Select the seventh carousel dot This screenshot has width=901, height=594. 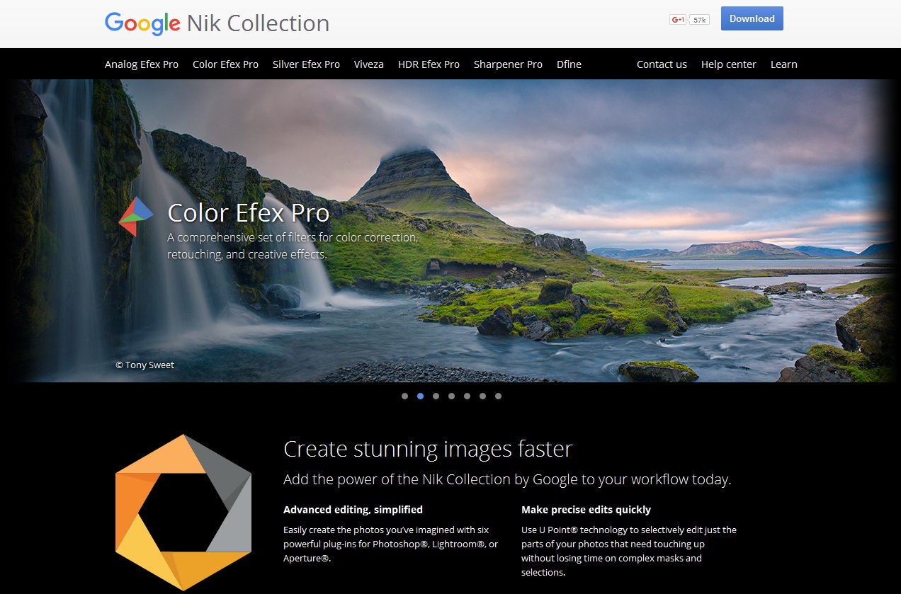(x=499, y=396)
